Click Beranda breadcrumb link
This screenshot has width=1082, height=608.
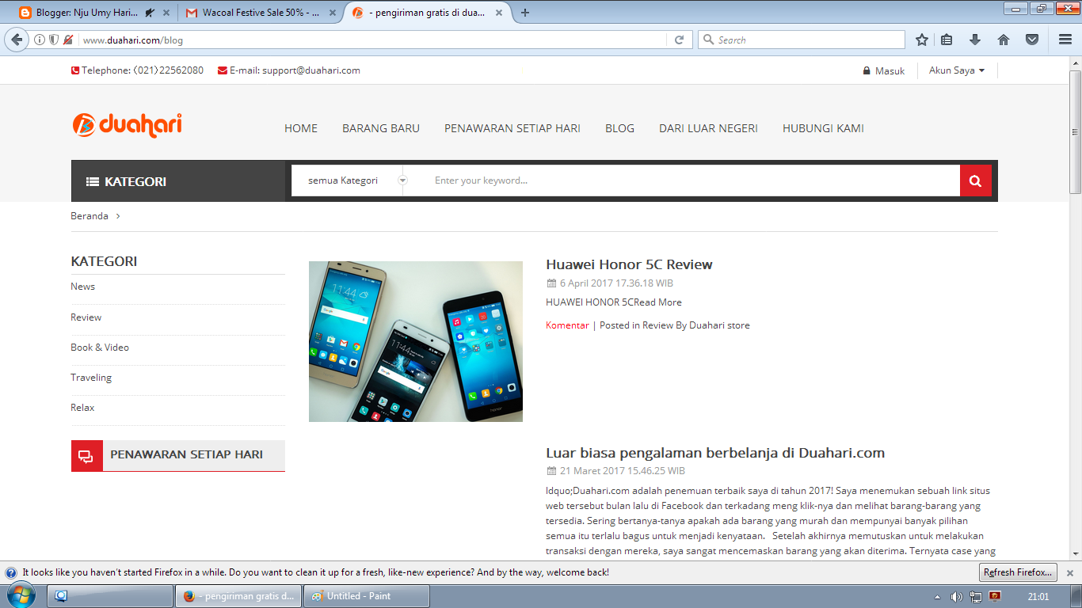point(90,216)
